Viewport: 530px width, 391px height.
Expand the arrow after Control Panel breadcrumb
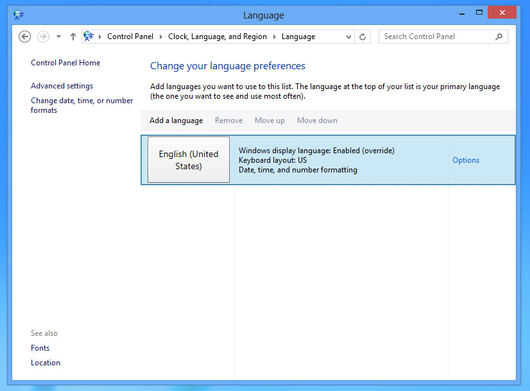(x=161, y=37)
